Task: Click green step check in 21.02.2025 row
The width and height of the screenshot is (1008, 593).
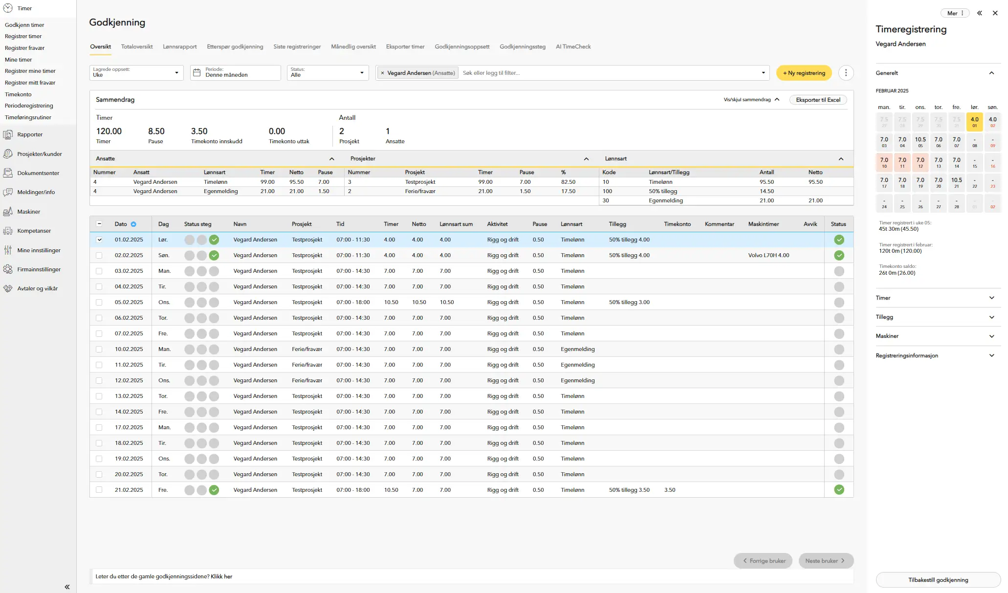Action: coord(214,490)
